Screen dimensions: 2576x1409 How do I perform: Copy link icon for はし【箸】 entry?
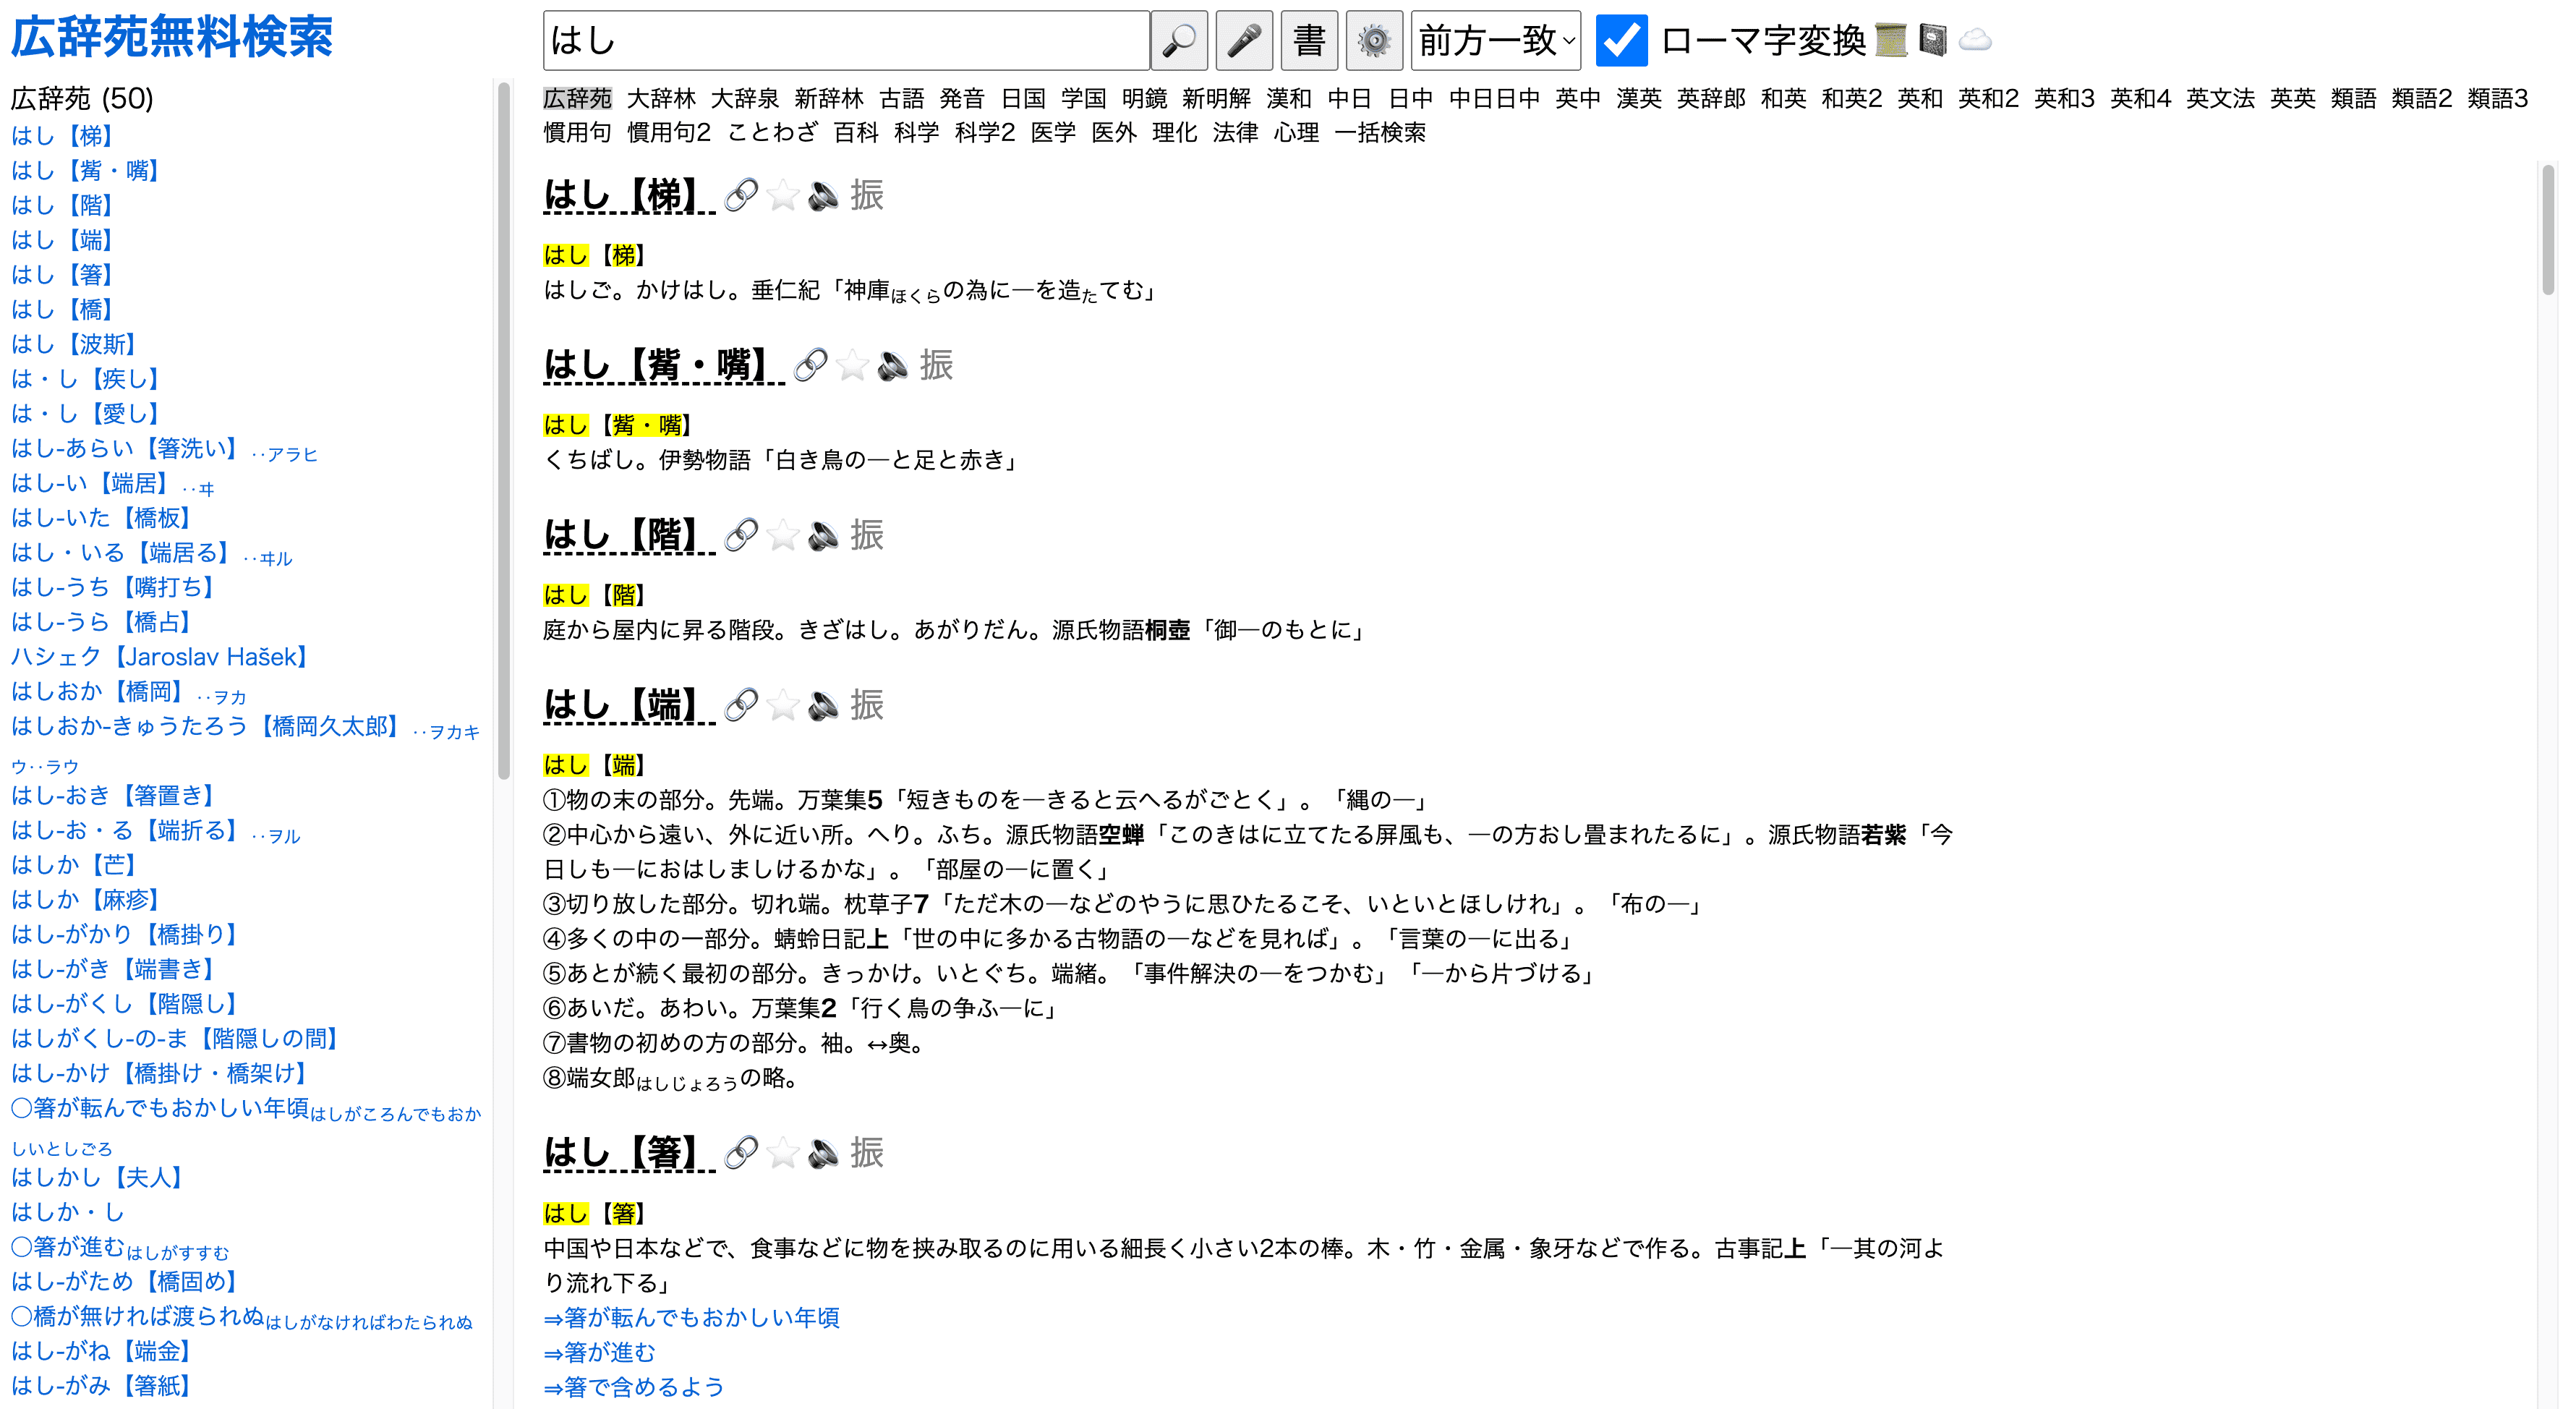coord(741,1153)
